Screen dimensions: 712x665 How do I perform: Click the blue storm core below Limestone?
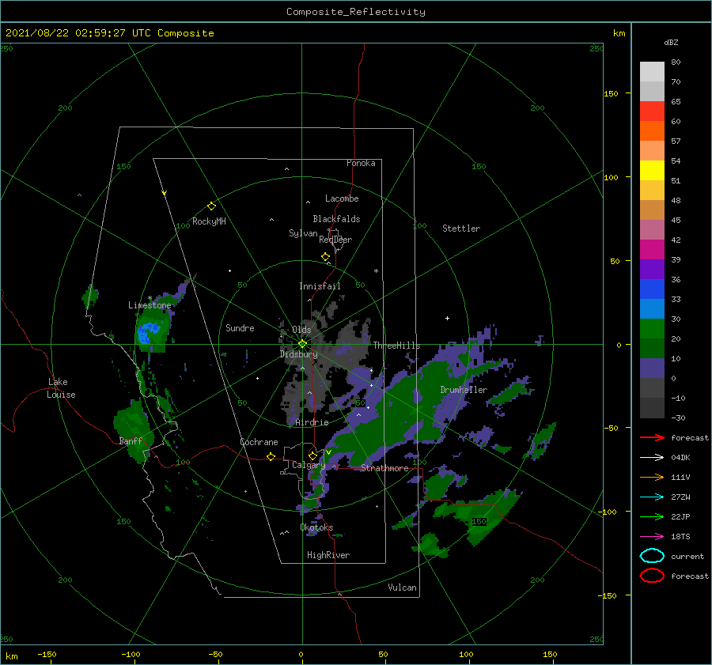[146, 332]
